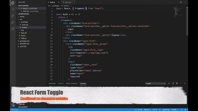Place cursor in the 'Signup' text on line 10
198x111 pixels.
tap(115, 35)
